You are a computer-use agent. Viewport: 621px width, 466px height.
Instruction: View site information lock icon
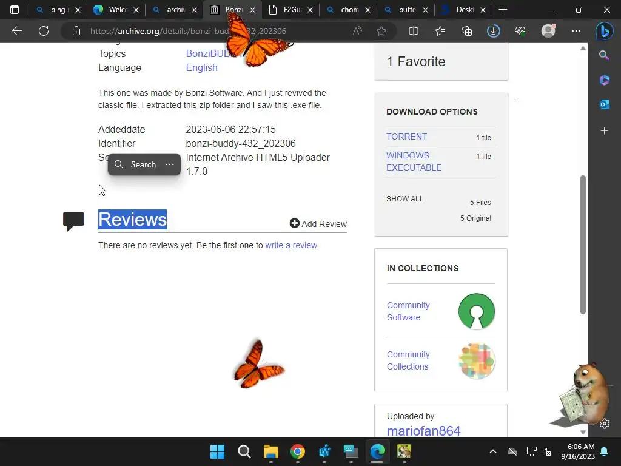[76, 31]
